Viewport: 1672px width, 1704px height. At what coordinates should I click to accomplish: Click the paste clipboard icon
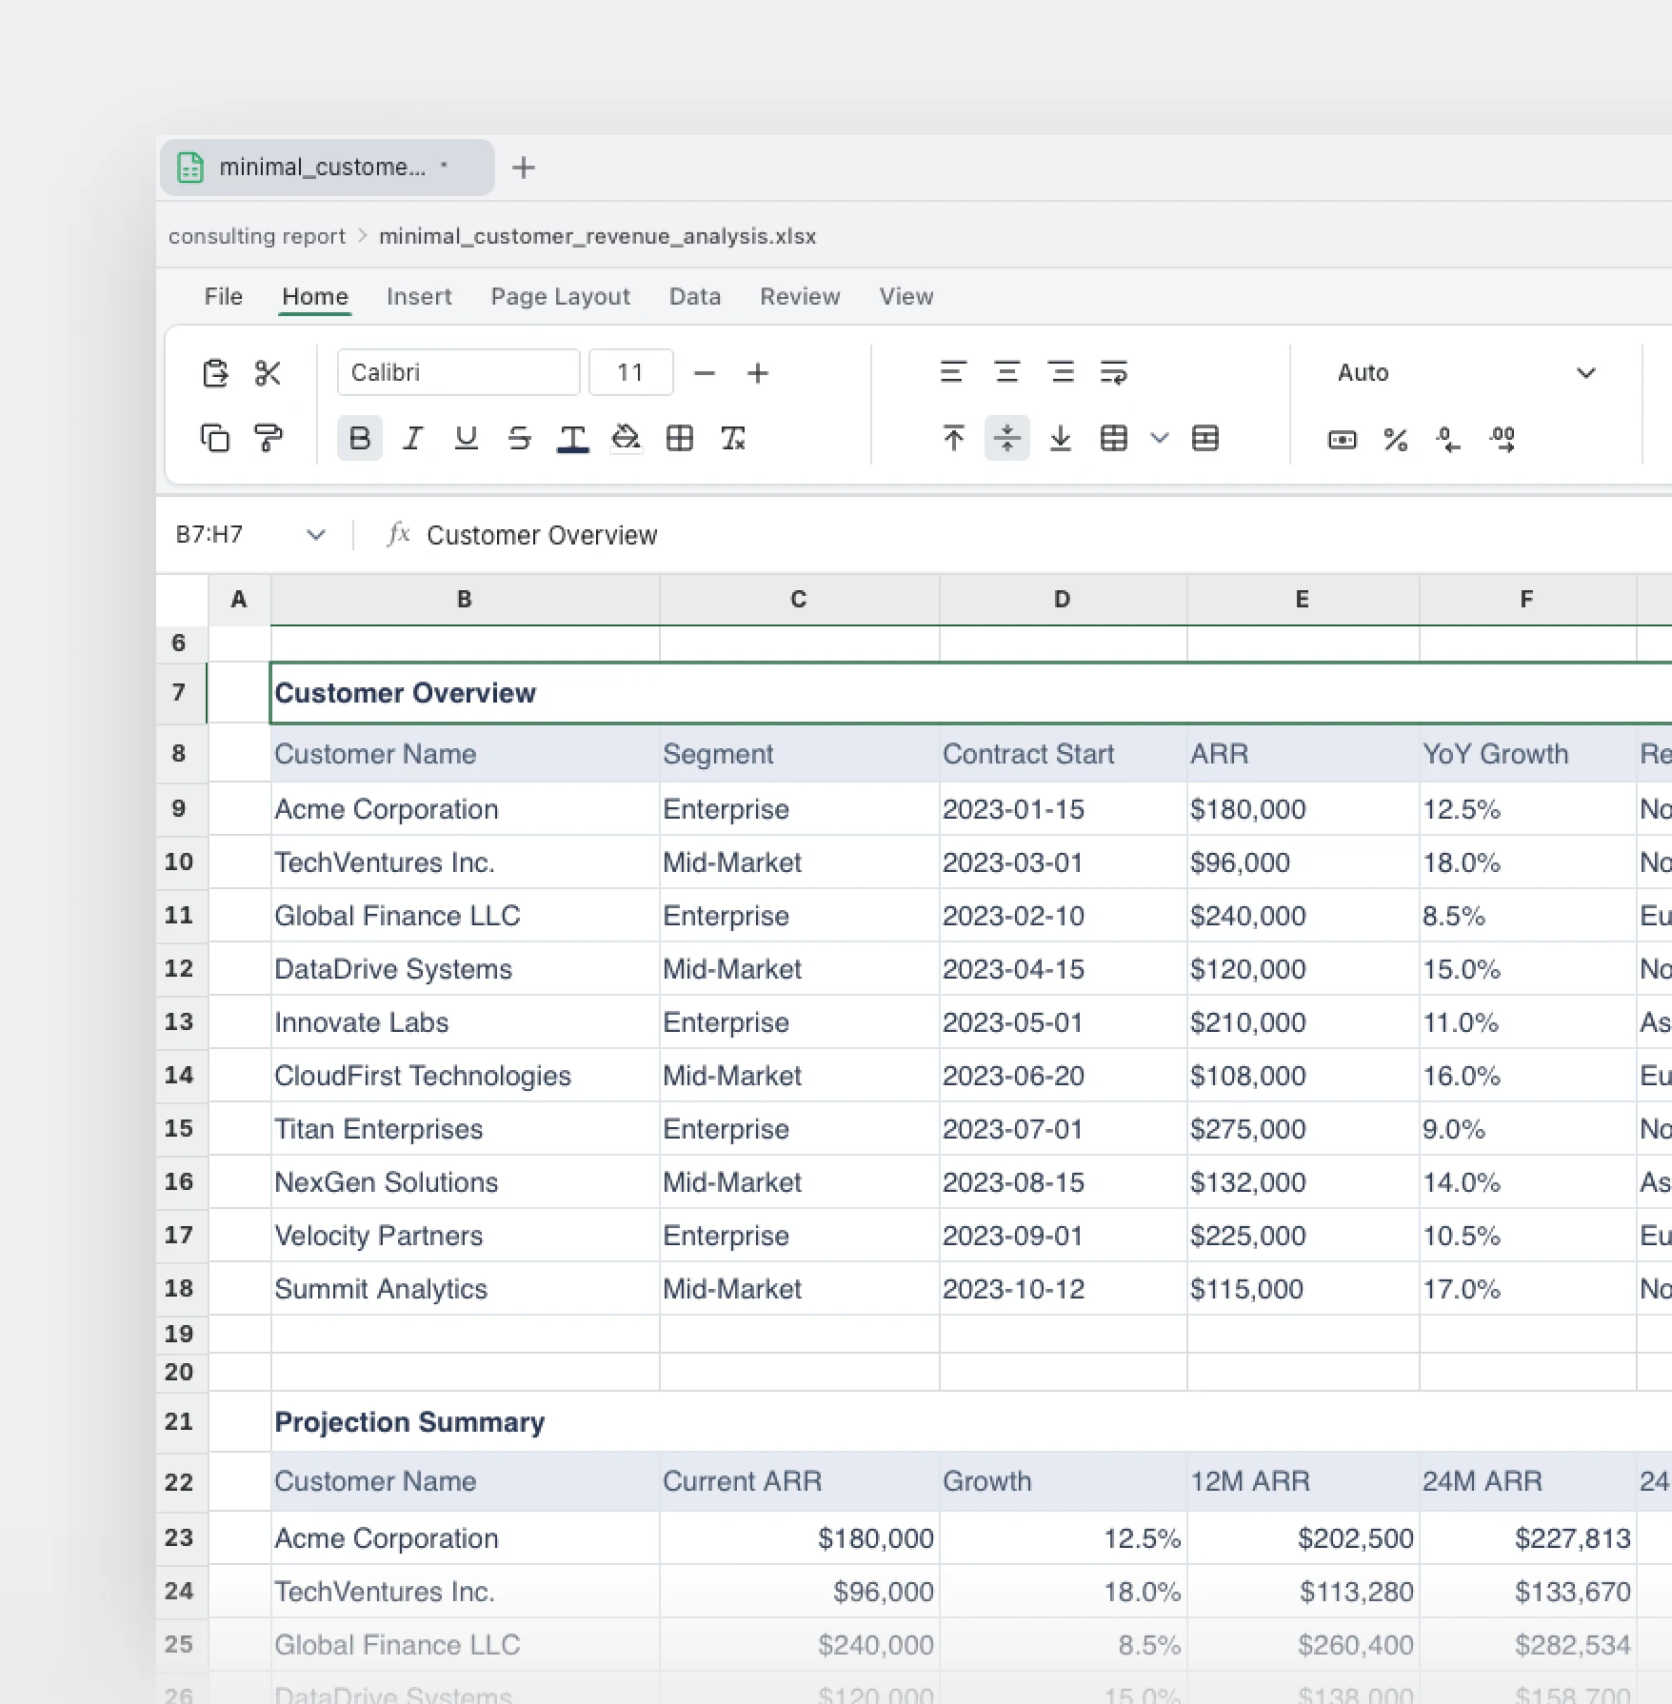(x=215, y=373)
